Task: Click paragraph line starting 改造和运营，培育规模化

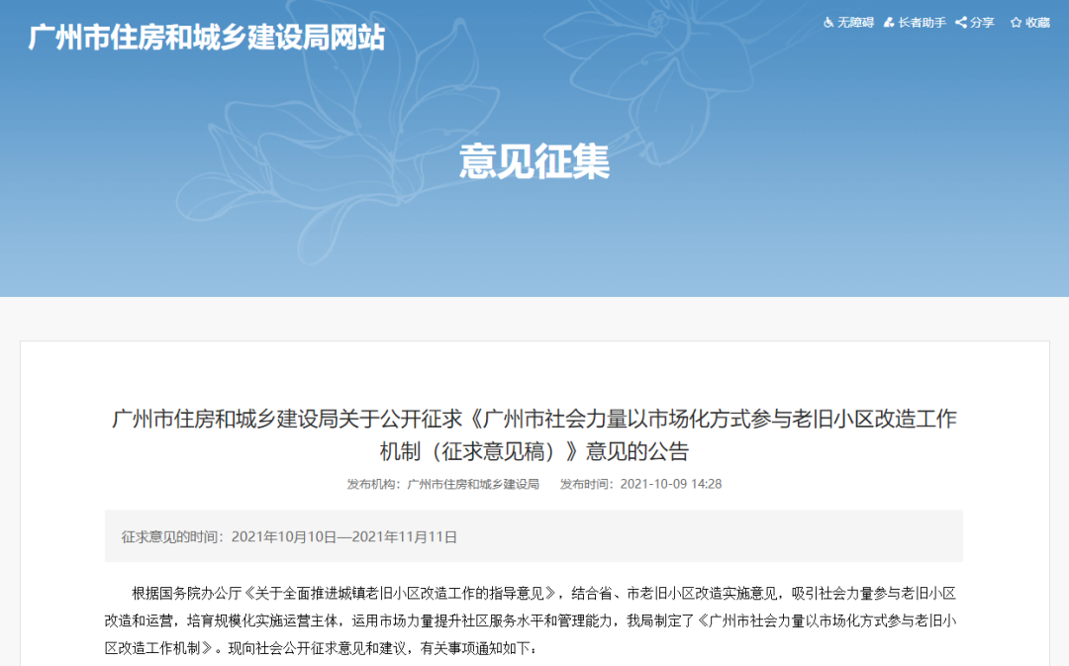Action: tap(531, 620)
